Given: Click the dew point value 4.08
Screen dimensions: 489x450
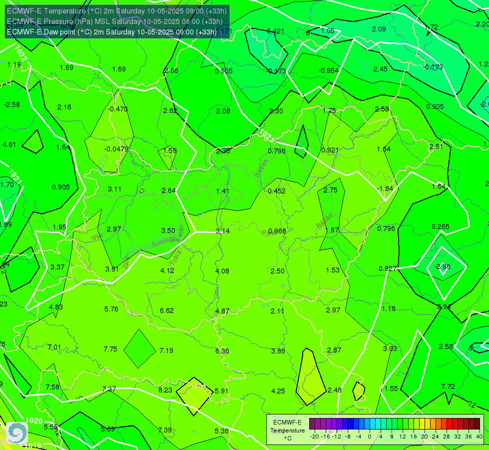Looking at the screenshot, I should click(222, 270).
